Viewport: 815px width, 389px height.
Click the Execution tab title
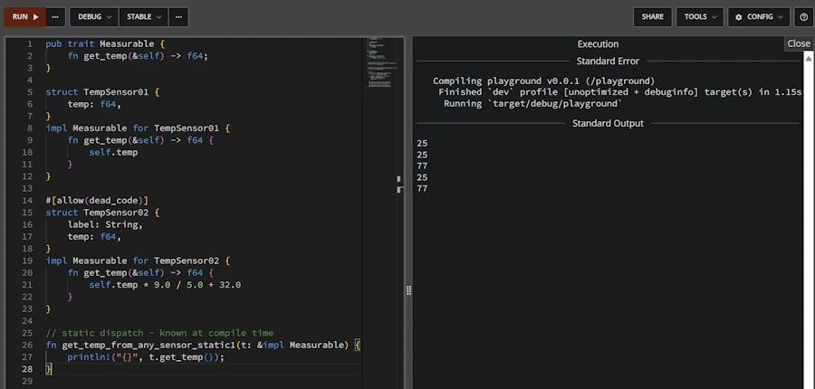coord(598,44)
